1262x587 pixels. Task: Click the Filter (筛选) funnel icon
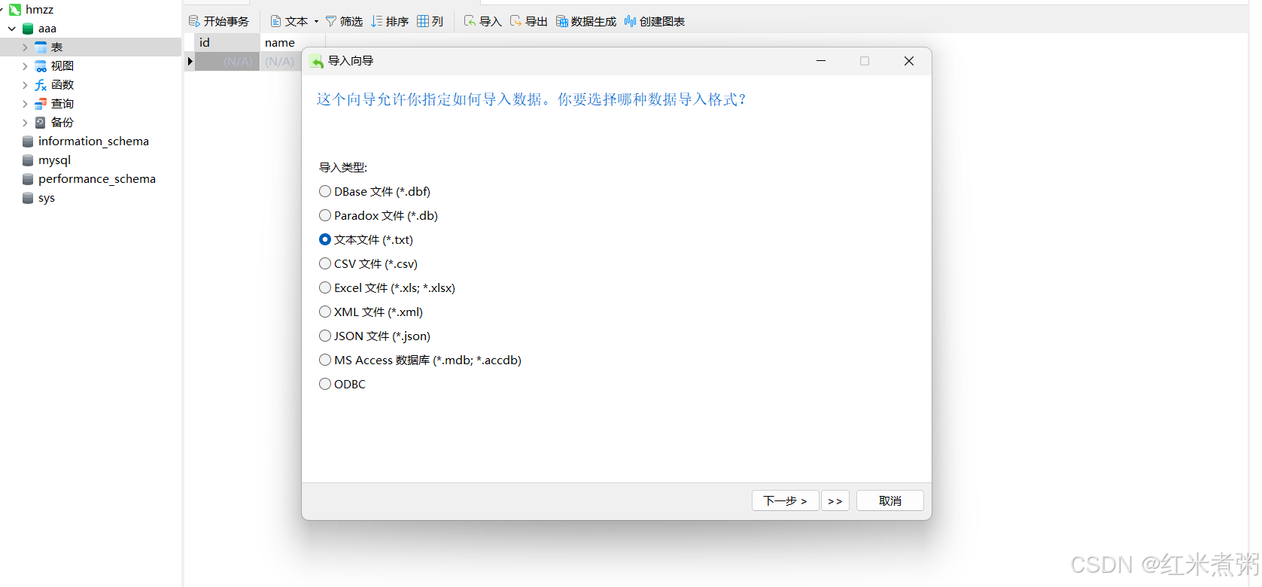click(331, 21)
